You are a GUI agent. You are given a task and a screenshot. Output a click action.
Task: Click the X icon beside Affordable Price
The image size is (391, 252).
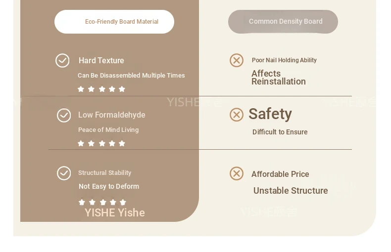click(237, 173)
